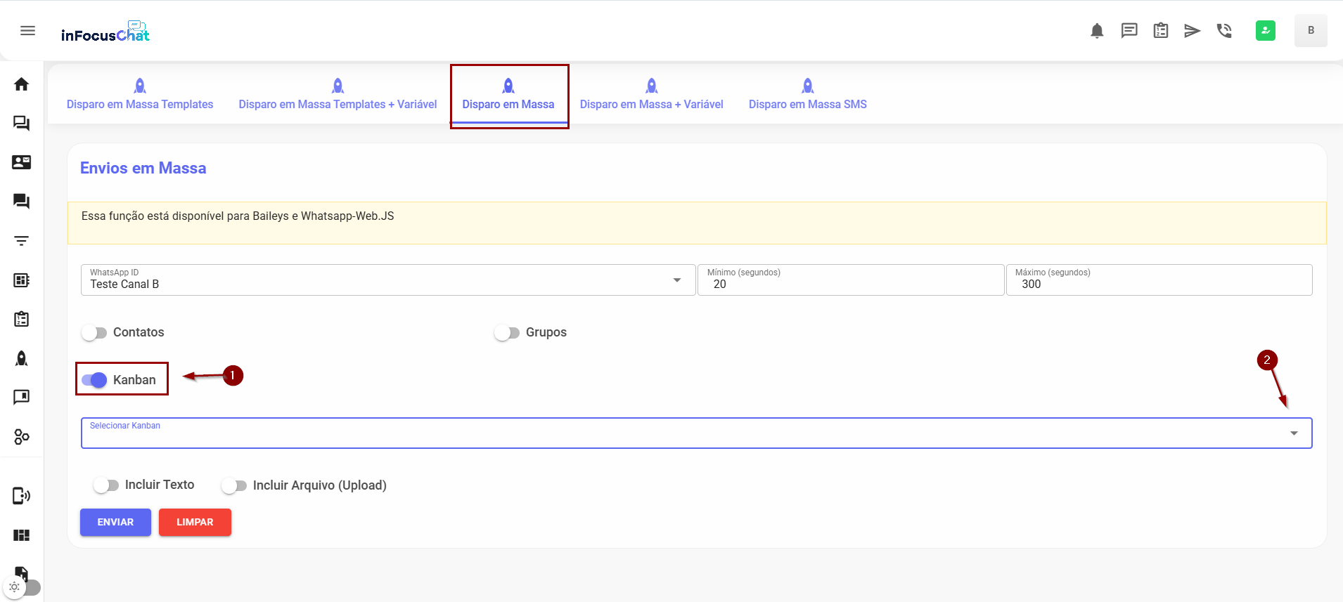Click the Máximo (segundos) input field
Viewport: 1343px width, 602px height.
1159,284
